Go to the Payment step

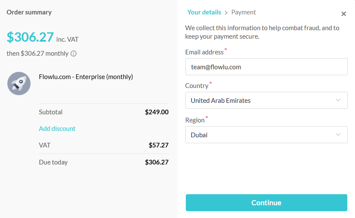[x=243, y=12]
